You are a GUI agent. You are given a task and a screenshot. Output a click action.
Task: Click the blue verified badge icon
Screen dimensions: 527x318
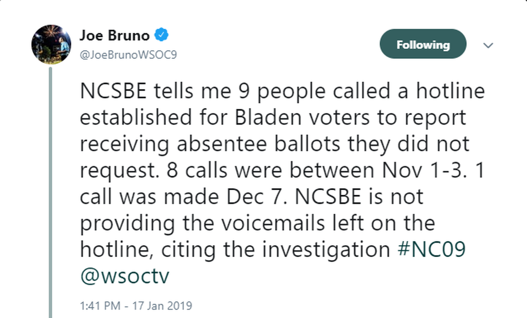[161, 35]
